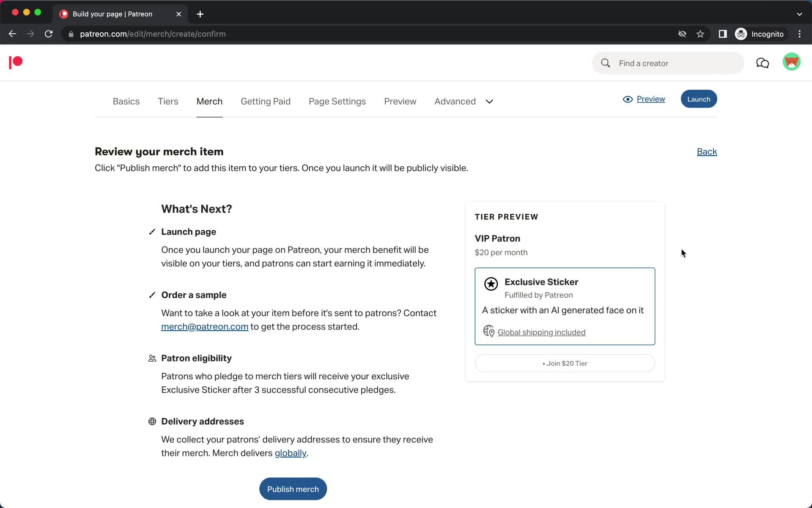Click the merch@patreon.com email link

(x=205, y=326)
